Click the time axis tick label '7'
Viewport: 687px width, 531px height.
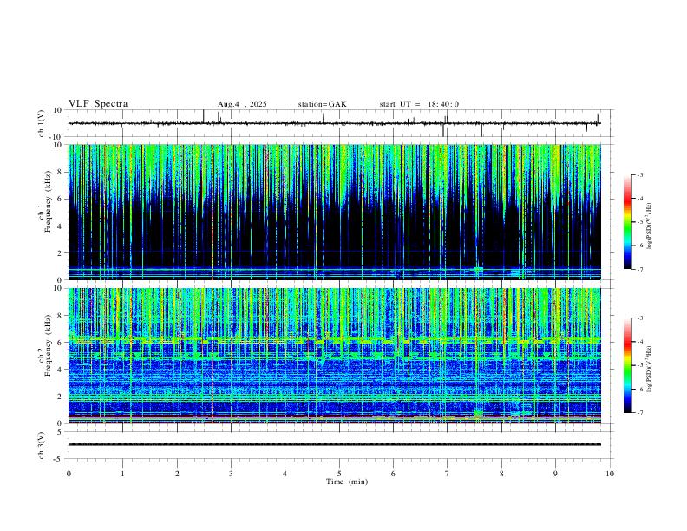[448, 474]
